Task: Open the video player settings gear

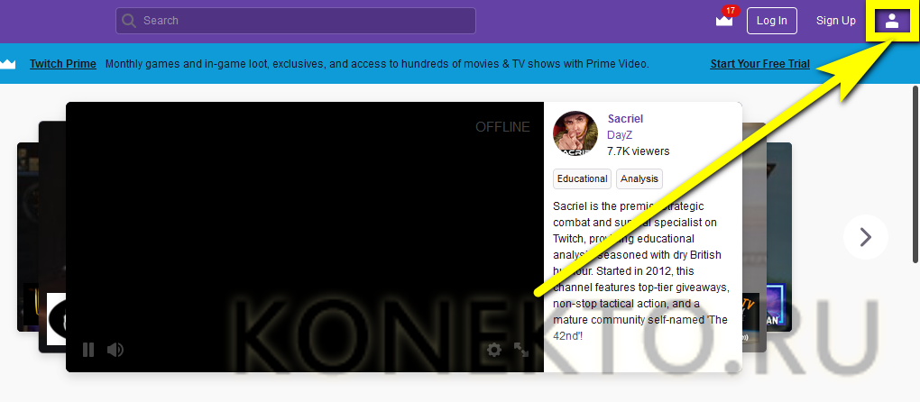Action: [494, 350]
